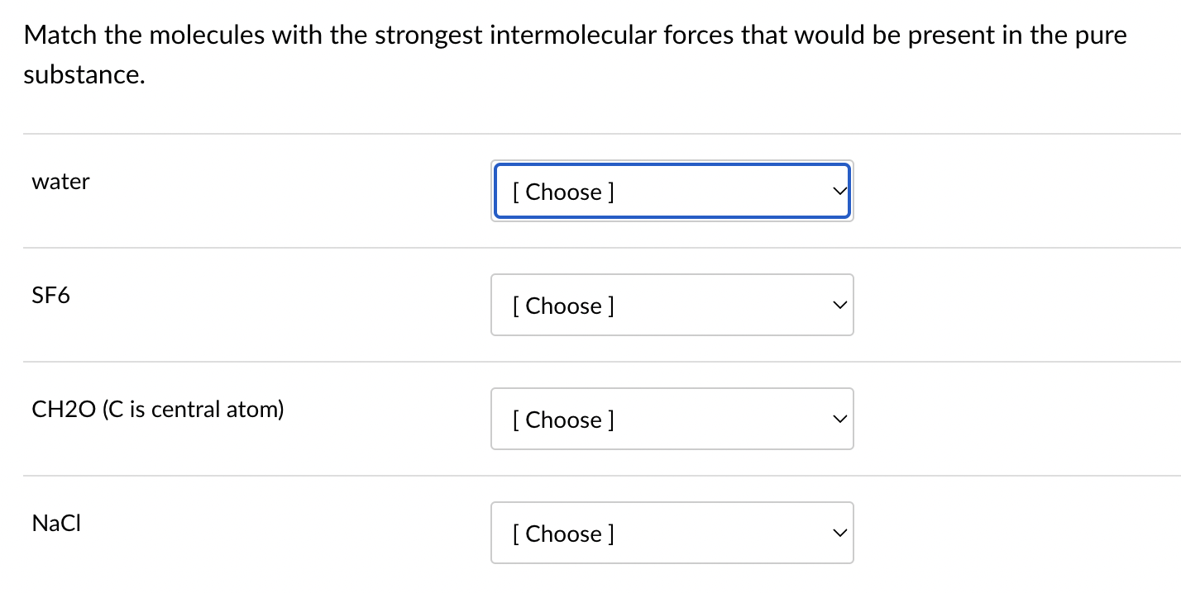Select the [ Choose ] text in SF6's dropdown
Image resolution: width=1181 pixels, height=593 pixels.
coord(562,305)
